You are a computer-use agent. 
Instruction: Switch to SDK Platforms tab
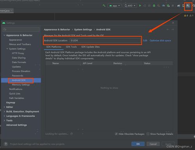(54, 47)
